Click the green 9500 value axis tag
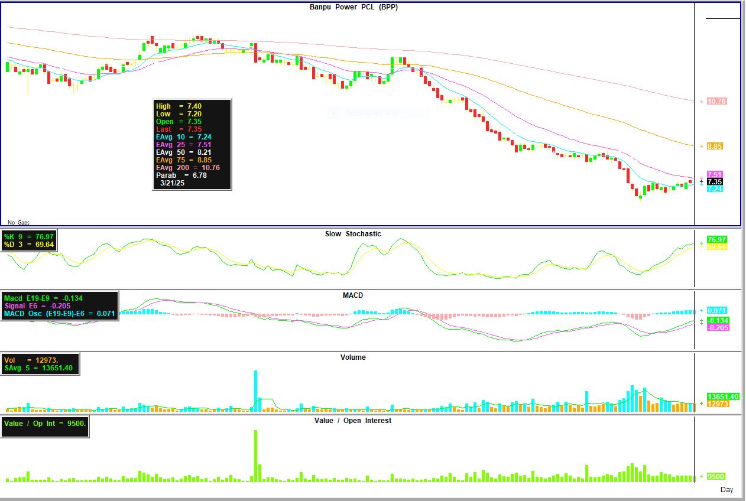The width and height of the screenshot is (746, 501). [716, 477]
